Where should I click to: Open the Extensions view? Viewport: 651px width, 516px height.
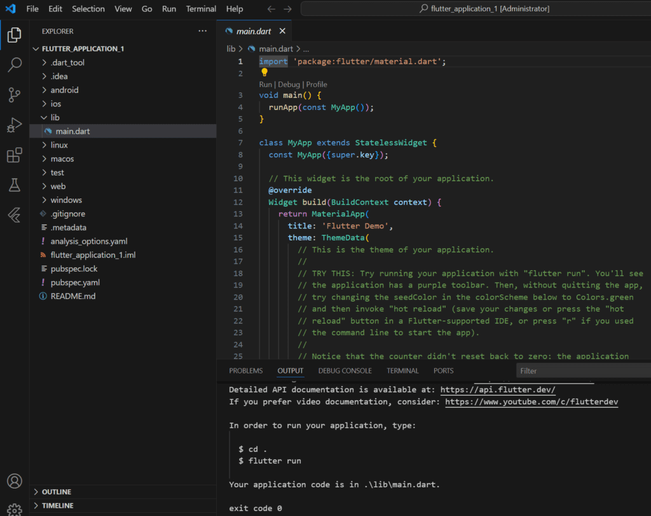[x=14, y=155]
